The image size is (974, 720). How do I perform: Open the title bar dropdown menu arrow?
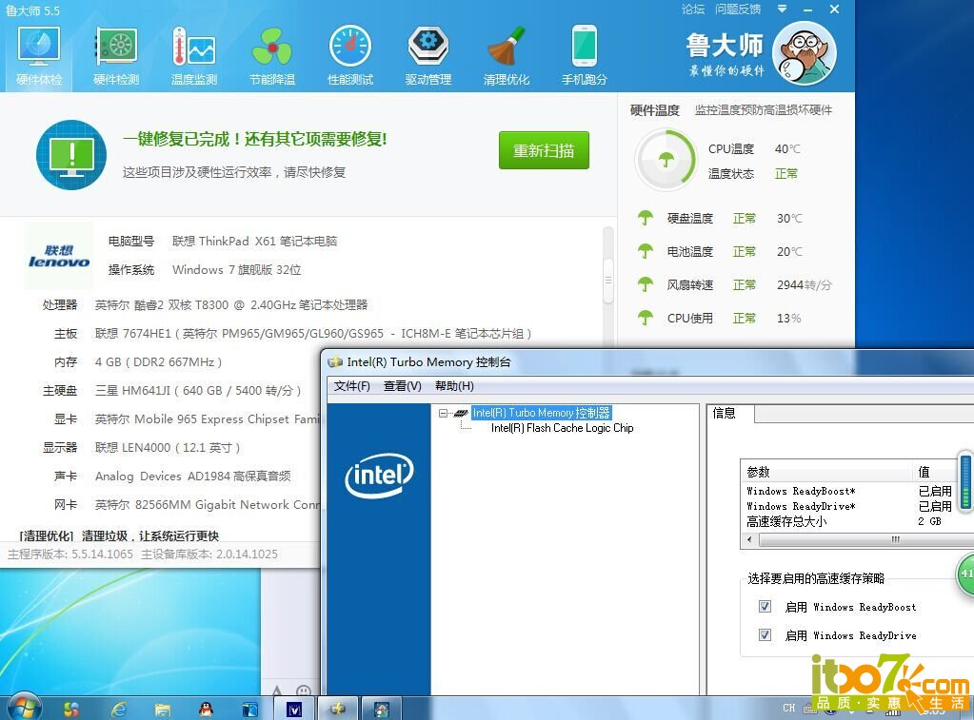click(x=782, y=9)
